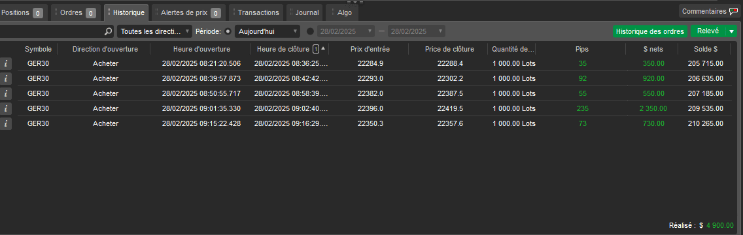This screenshot has height=235, width=743.
Task: Open the Toutes les directions dropdown
Action: [154, 32]
